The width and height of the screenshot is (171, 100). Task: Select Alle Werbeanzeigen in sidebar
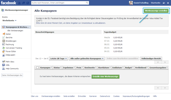click(x=15, y=30)
